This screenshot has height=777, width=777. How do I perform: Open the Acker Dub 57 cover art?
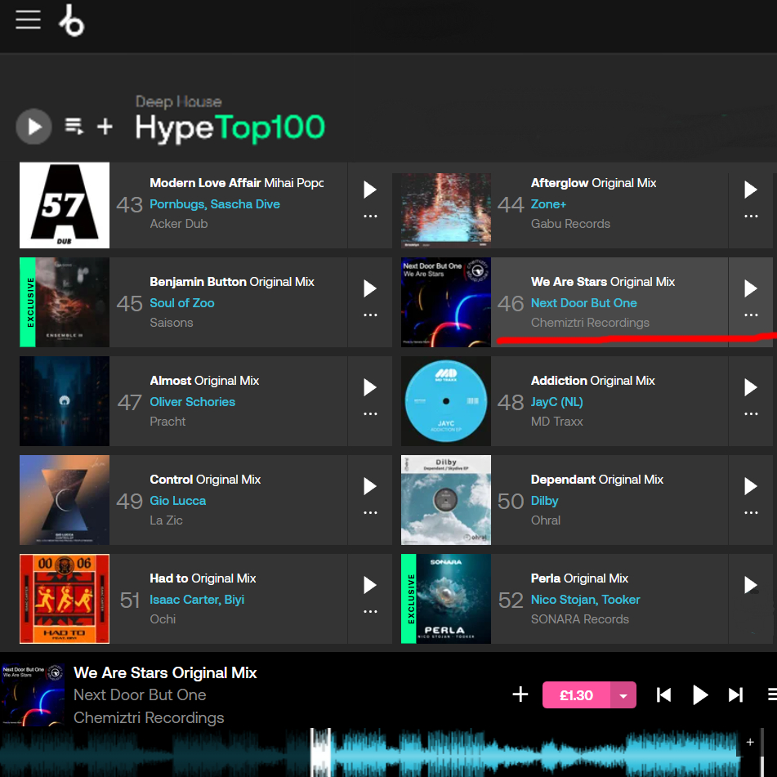[65, 205]
